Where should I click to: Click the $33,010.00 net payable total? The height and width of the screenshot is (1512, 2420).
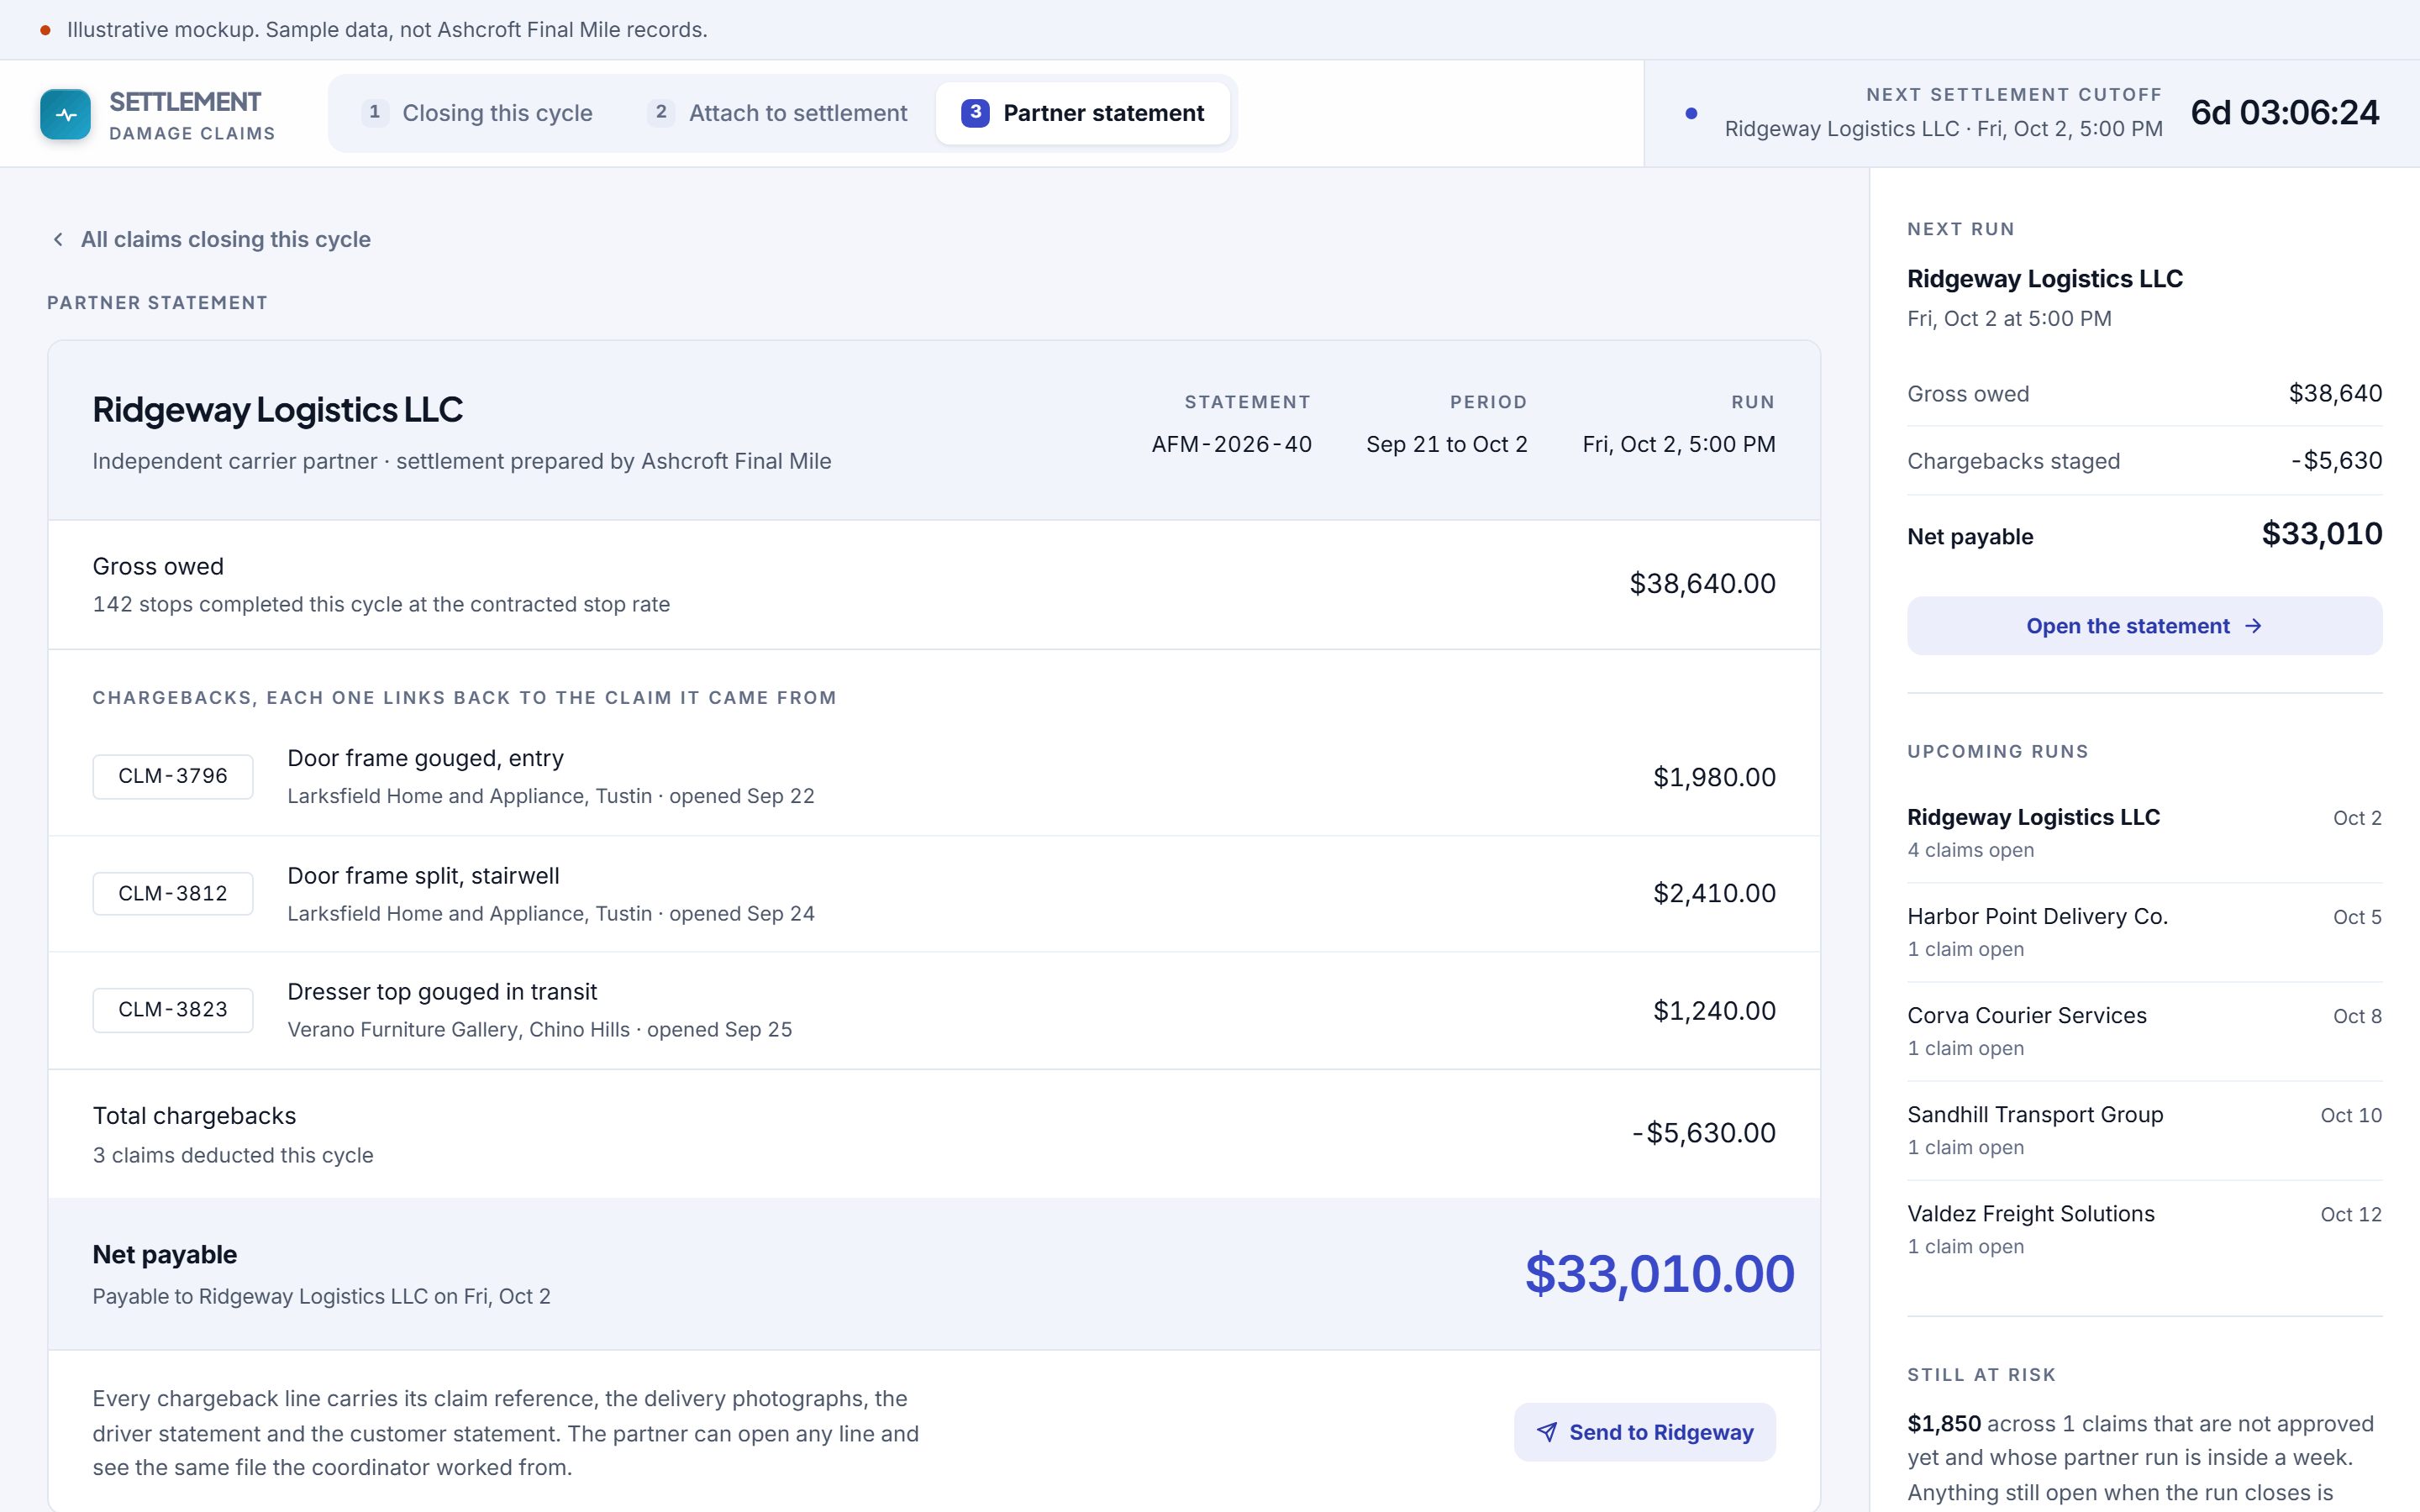pyautogui.click(x=1659, y=1274)
